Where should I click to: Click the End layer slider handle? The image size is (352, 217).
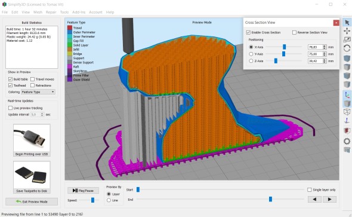tap(270, 199)
